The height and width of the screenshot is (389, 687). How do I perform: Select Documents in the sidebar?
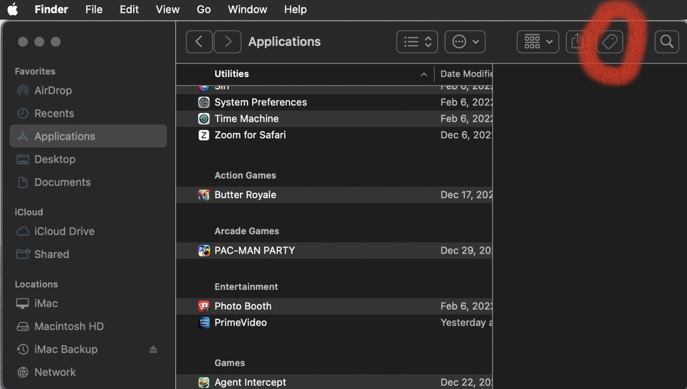click(88, 182)
